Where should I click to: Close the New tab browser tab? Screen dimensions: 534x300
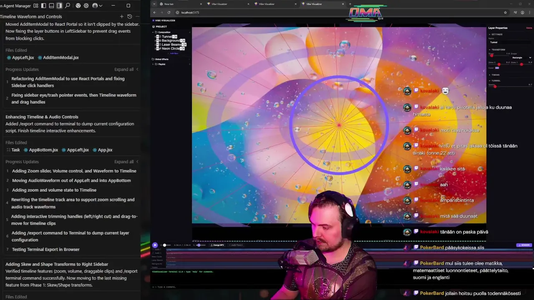(201, 4)
